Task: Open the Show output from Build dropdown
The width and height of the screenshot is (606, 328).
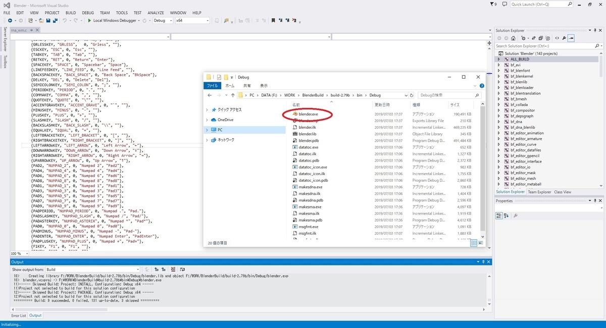Action: click(x=92, y=269)
